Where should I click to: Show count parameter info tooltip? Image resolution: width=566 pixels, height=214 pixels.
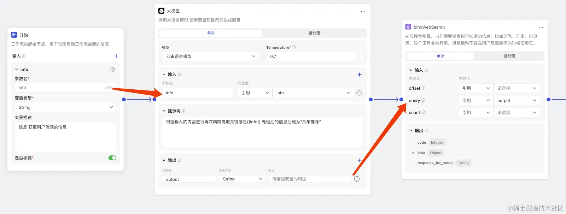click(x=423, y=112)
